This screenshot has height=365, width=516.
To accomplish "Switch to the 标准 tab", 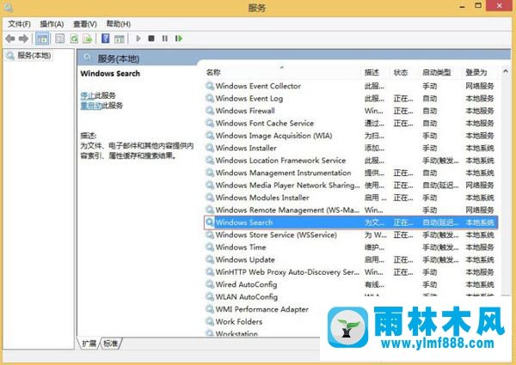I will [111, 344].
